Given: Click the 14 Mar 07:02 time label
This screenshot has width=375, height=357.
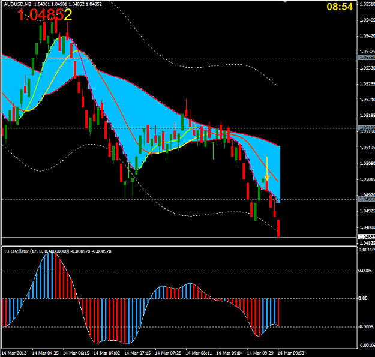Looking at the screenshot, I should pyautogui.click(x=107, y=353).
